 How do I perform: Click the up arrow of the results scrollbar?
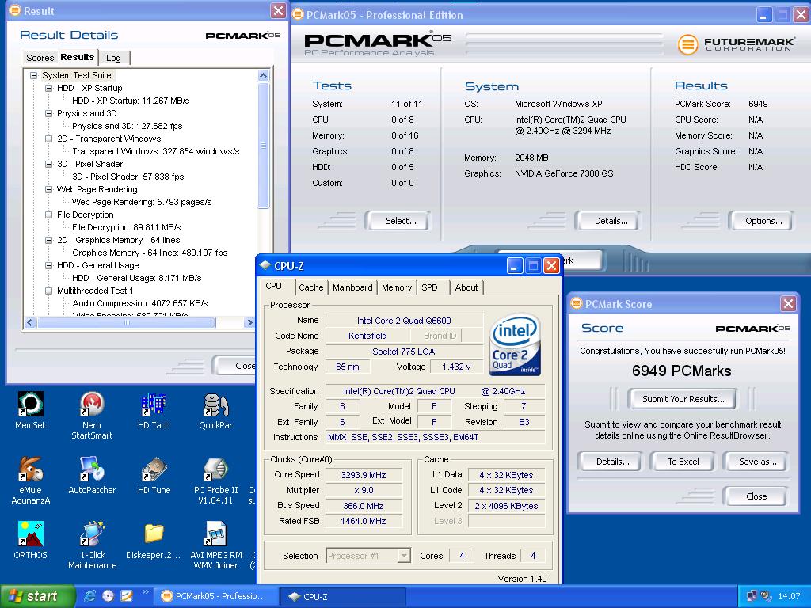pos(263,76)
